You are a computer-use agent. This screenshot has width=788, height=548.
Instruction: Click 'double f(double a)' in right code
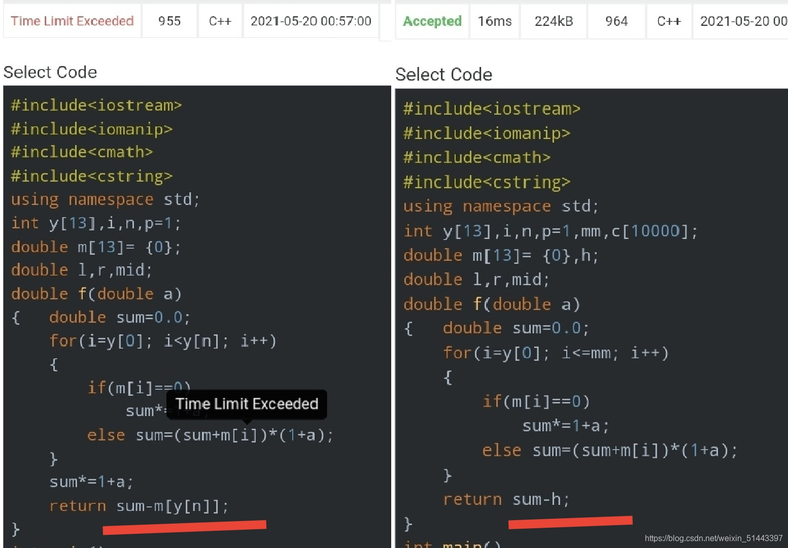(492, 304)
